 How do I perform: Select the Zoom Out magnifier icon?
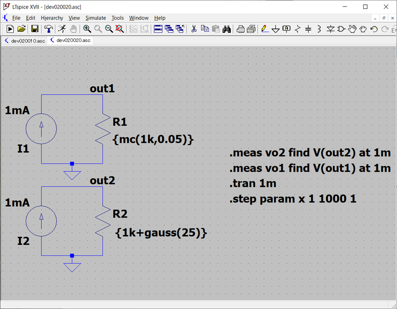[109, 29]
